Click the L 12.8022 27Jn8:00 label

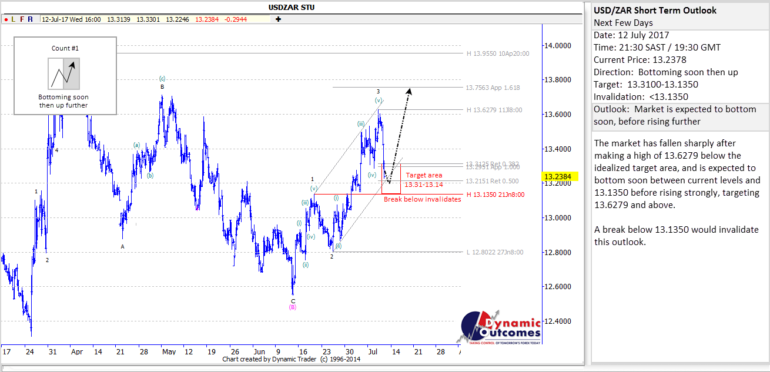495,252
